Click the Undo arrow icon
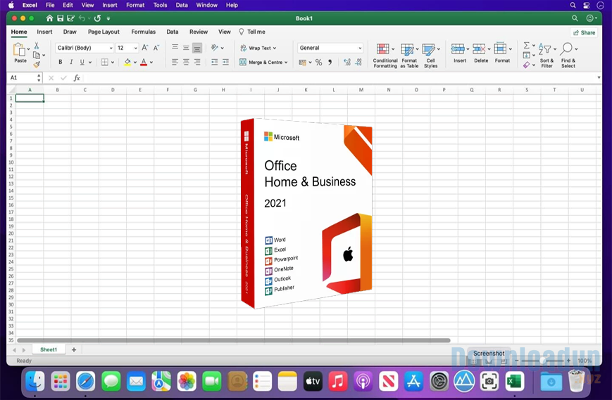Viewport: 612px width, 400px height. (82, 18)
